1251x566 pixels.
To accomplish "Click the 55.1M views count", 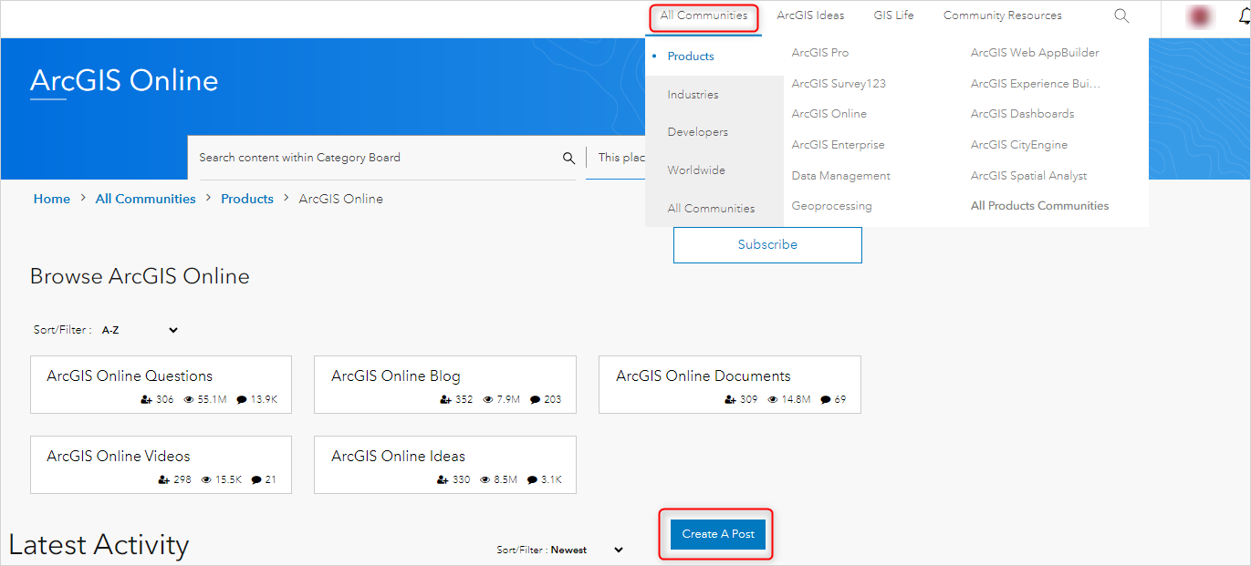I will 212,400.
